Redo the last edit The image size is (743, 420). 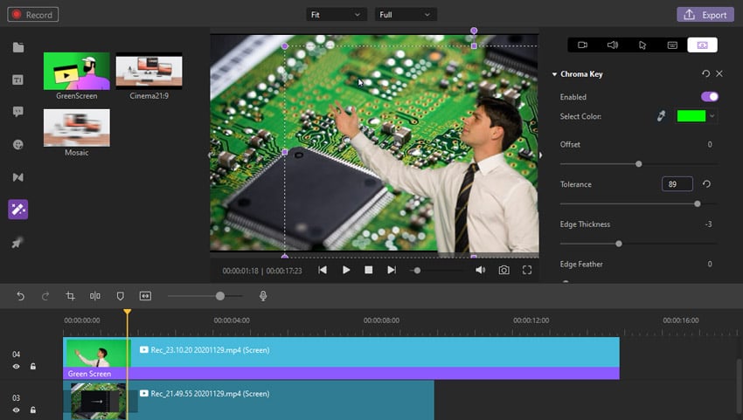click(45, 296)
